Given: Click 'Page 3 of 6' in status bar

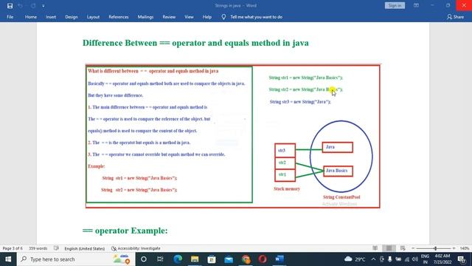Looking at the screenshot, I should 13,248.
